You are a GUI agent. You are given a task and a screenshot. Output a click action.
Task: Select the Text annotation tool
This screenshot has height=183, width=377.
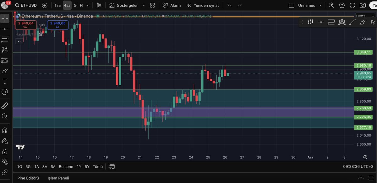(5, 81)
